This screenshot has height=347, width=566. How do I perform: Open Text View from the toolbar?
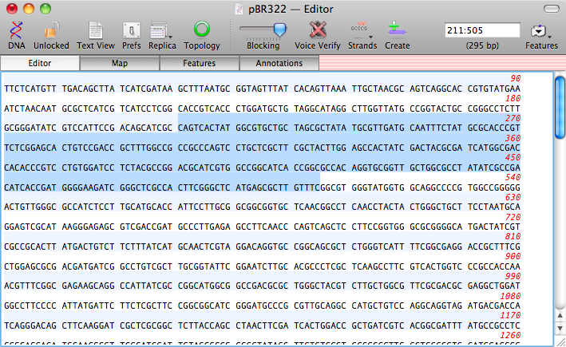95,30
